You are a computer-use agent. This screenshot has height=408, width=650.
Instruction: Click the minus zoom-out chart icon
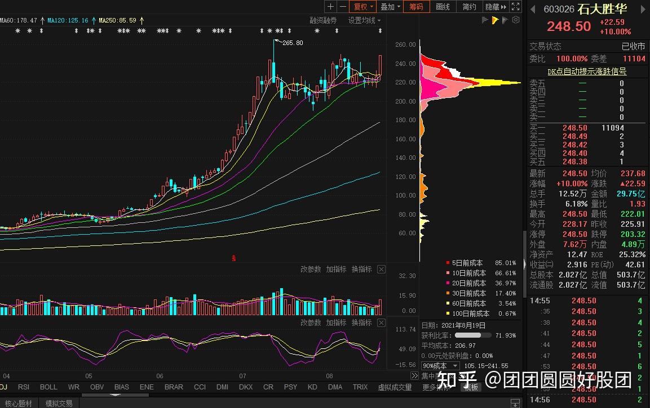click(x=343, y=7)
